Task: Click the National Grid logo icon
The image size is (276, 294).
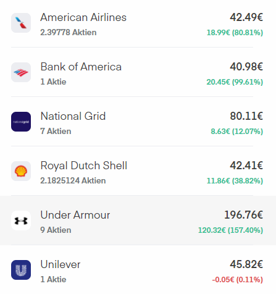Action: (21, 122)
